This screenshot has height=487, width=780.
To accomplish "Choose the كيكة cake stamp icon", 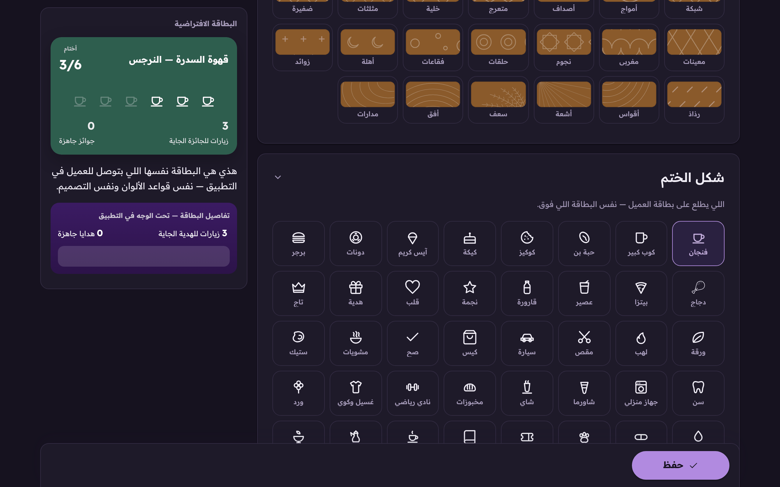I will click(x=470, y=243).
